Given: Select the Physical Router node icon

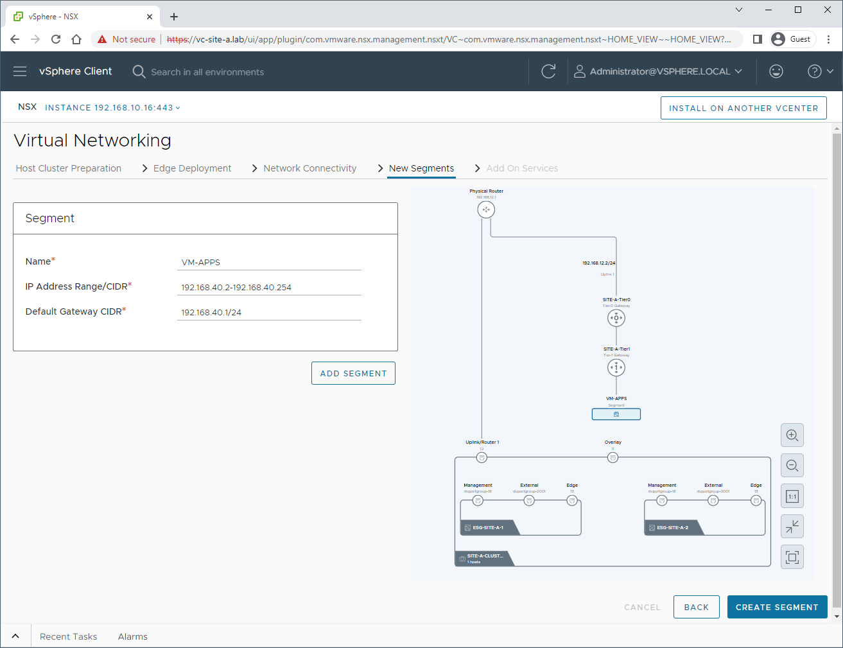Looking at the screenshot, I should 486,209.
